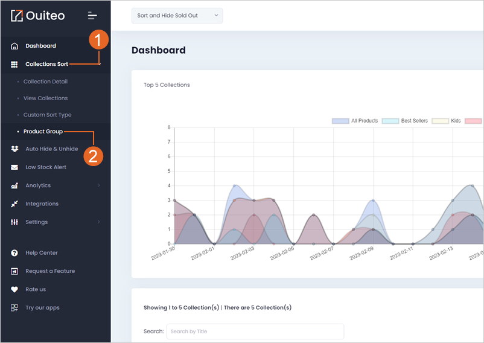Click the Help Center question mark icon
484x343 pixels.
click(x=14, y=253)
